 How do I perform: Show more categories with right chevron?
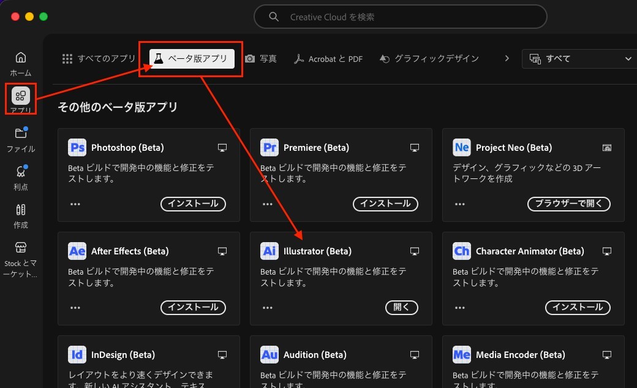507,59
